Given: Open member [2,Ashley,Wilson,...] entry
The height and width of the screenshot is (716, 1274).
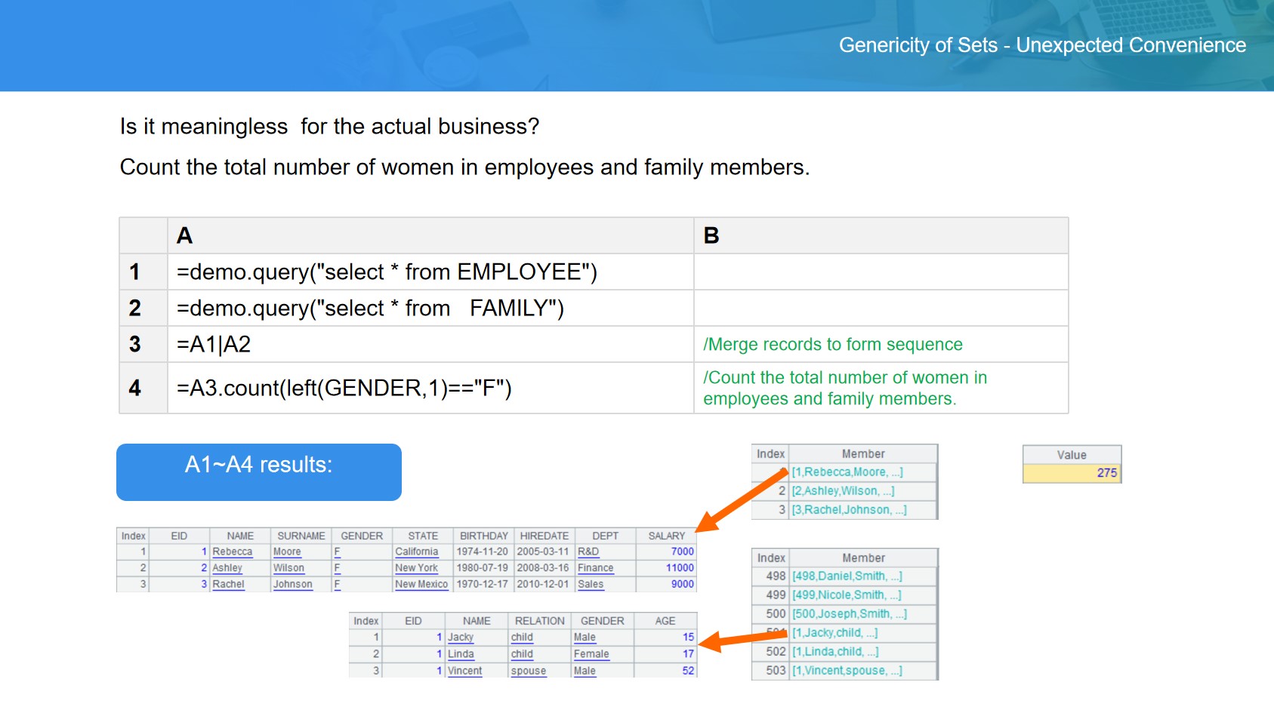Looking at the screenshot, I should [x=843, y=490].
